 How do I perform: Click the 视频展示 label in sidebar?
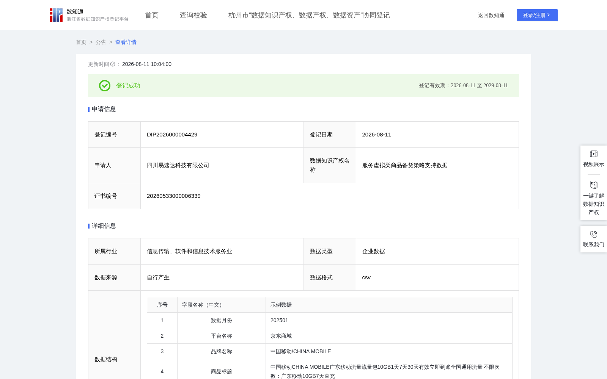point(594,164)
